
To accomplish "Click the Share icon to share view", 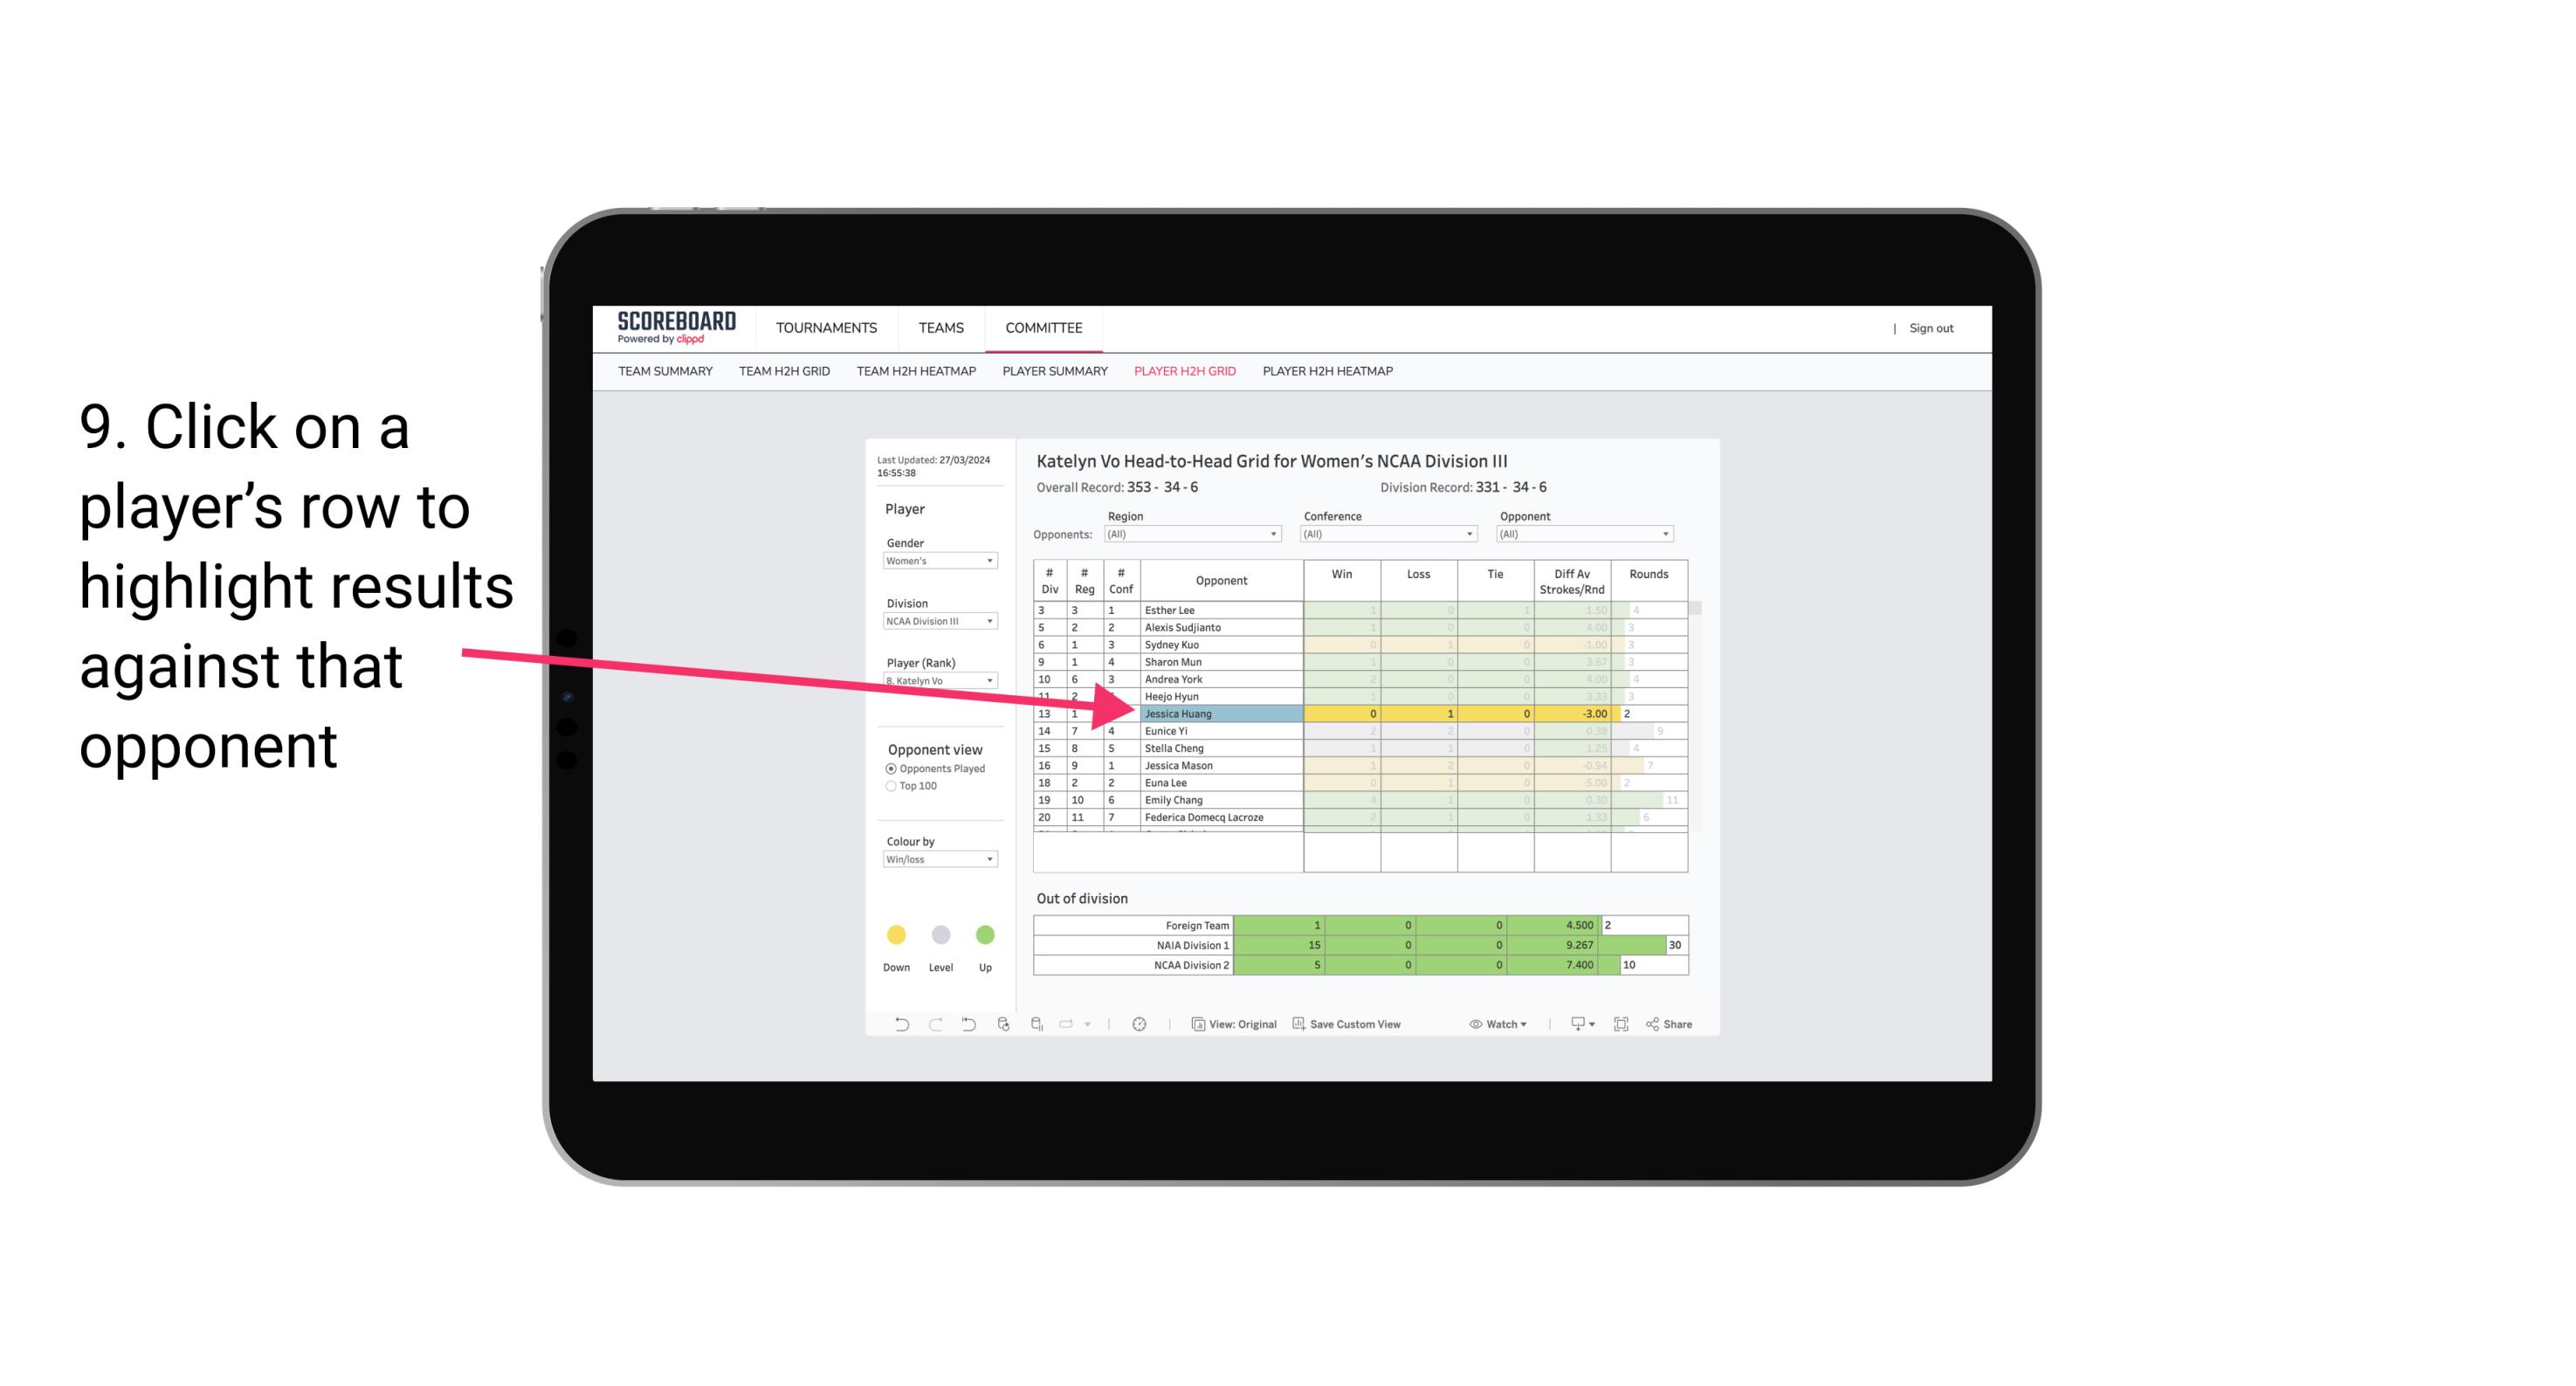I will 1678,1026.
